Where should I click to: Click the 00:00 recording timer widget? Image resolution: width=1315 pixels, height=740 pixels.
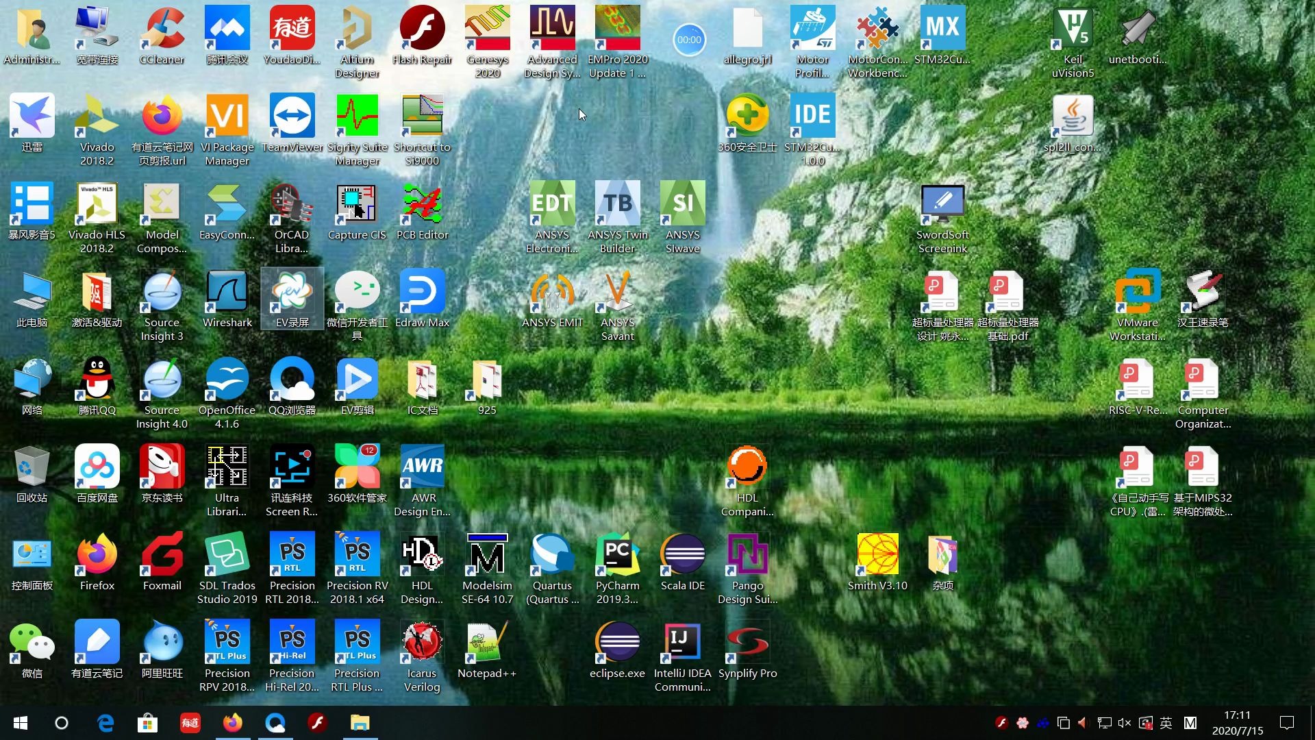[689, 40]
